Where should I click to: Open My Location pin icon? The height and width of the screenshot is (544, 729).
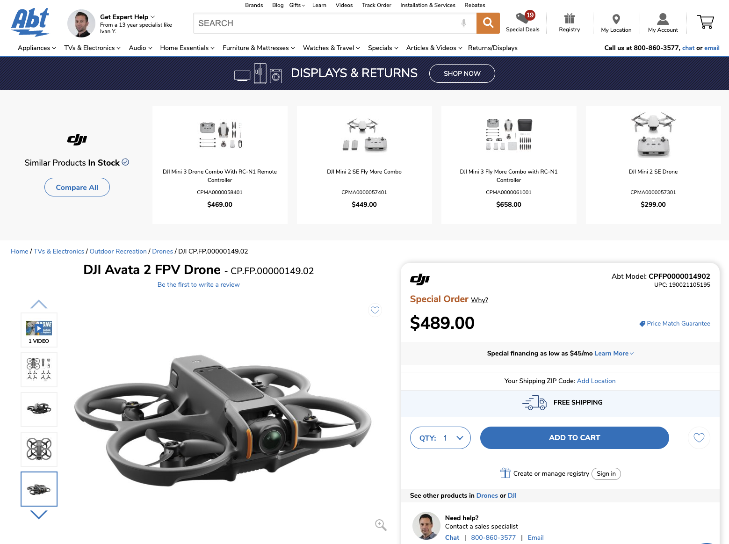click(x=616, y=19)
